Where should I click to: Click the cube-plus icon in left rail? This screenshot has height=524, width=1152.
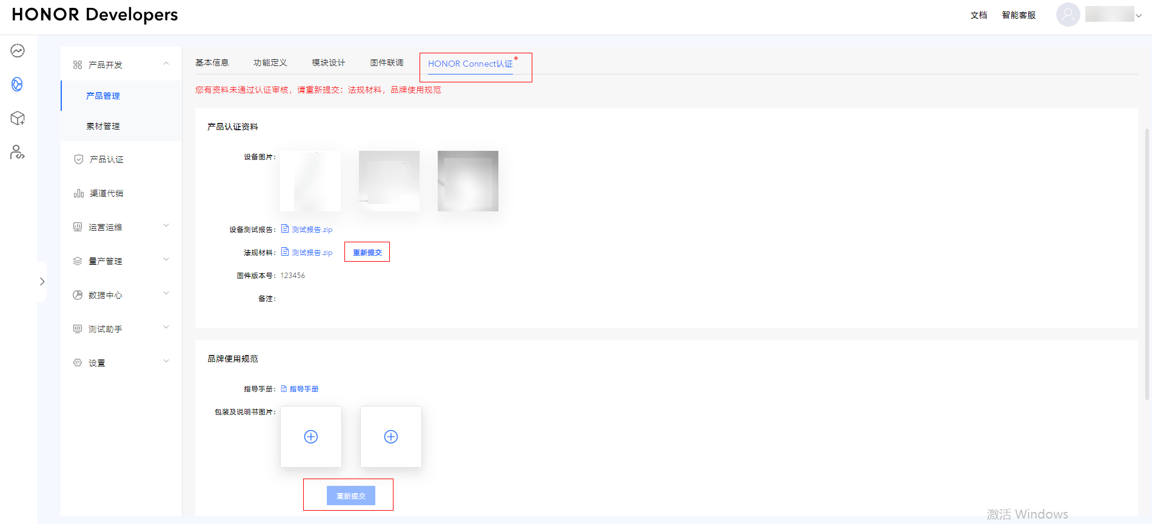(x=18, y=118)
